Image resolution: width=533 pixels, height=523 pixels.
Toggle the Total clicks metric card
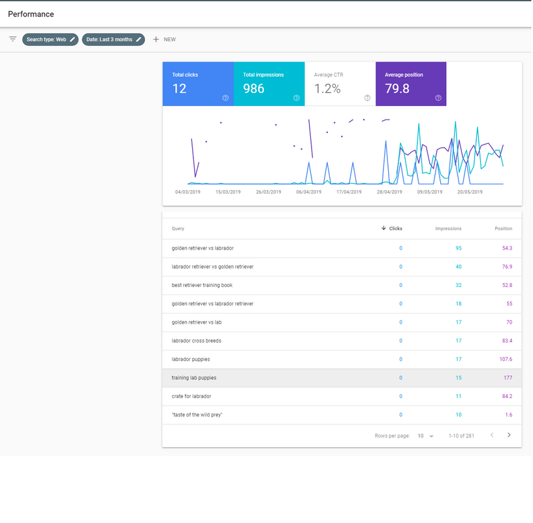coord(198,84)
